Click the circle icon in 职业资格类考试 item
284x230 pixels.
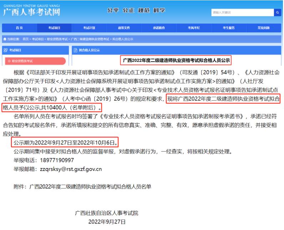click(9, 61)
